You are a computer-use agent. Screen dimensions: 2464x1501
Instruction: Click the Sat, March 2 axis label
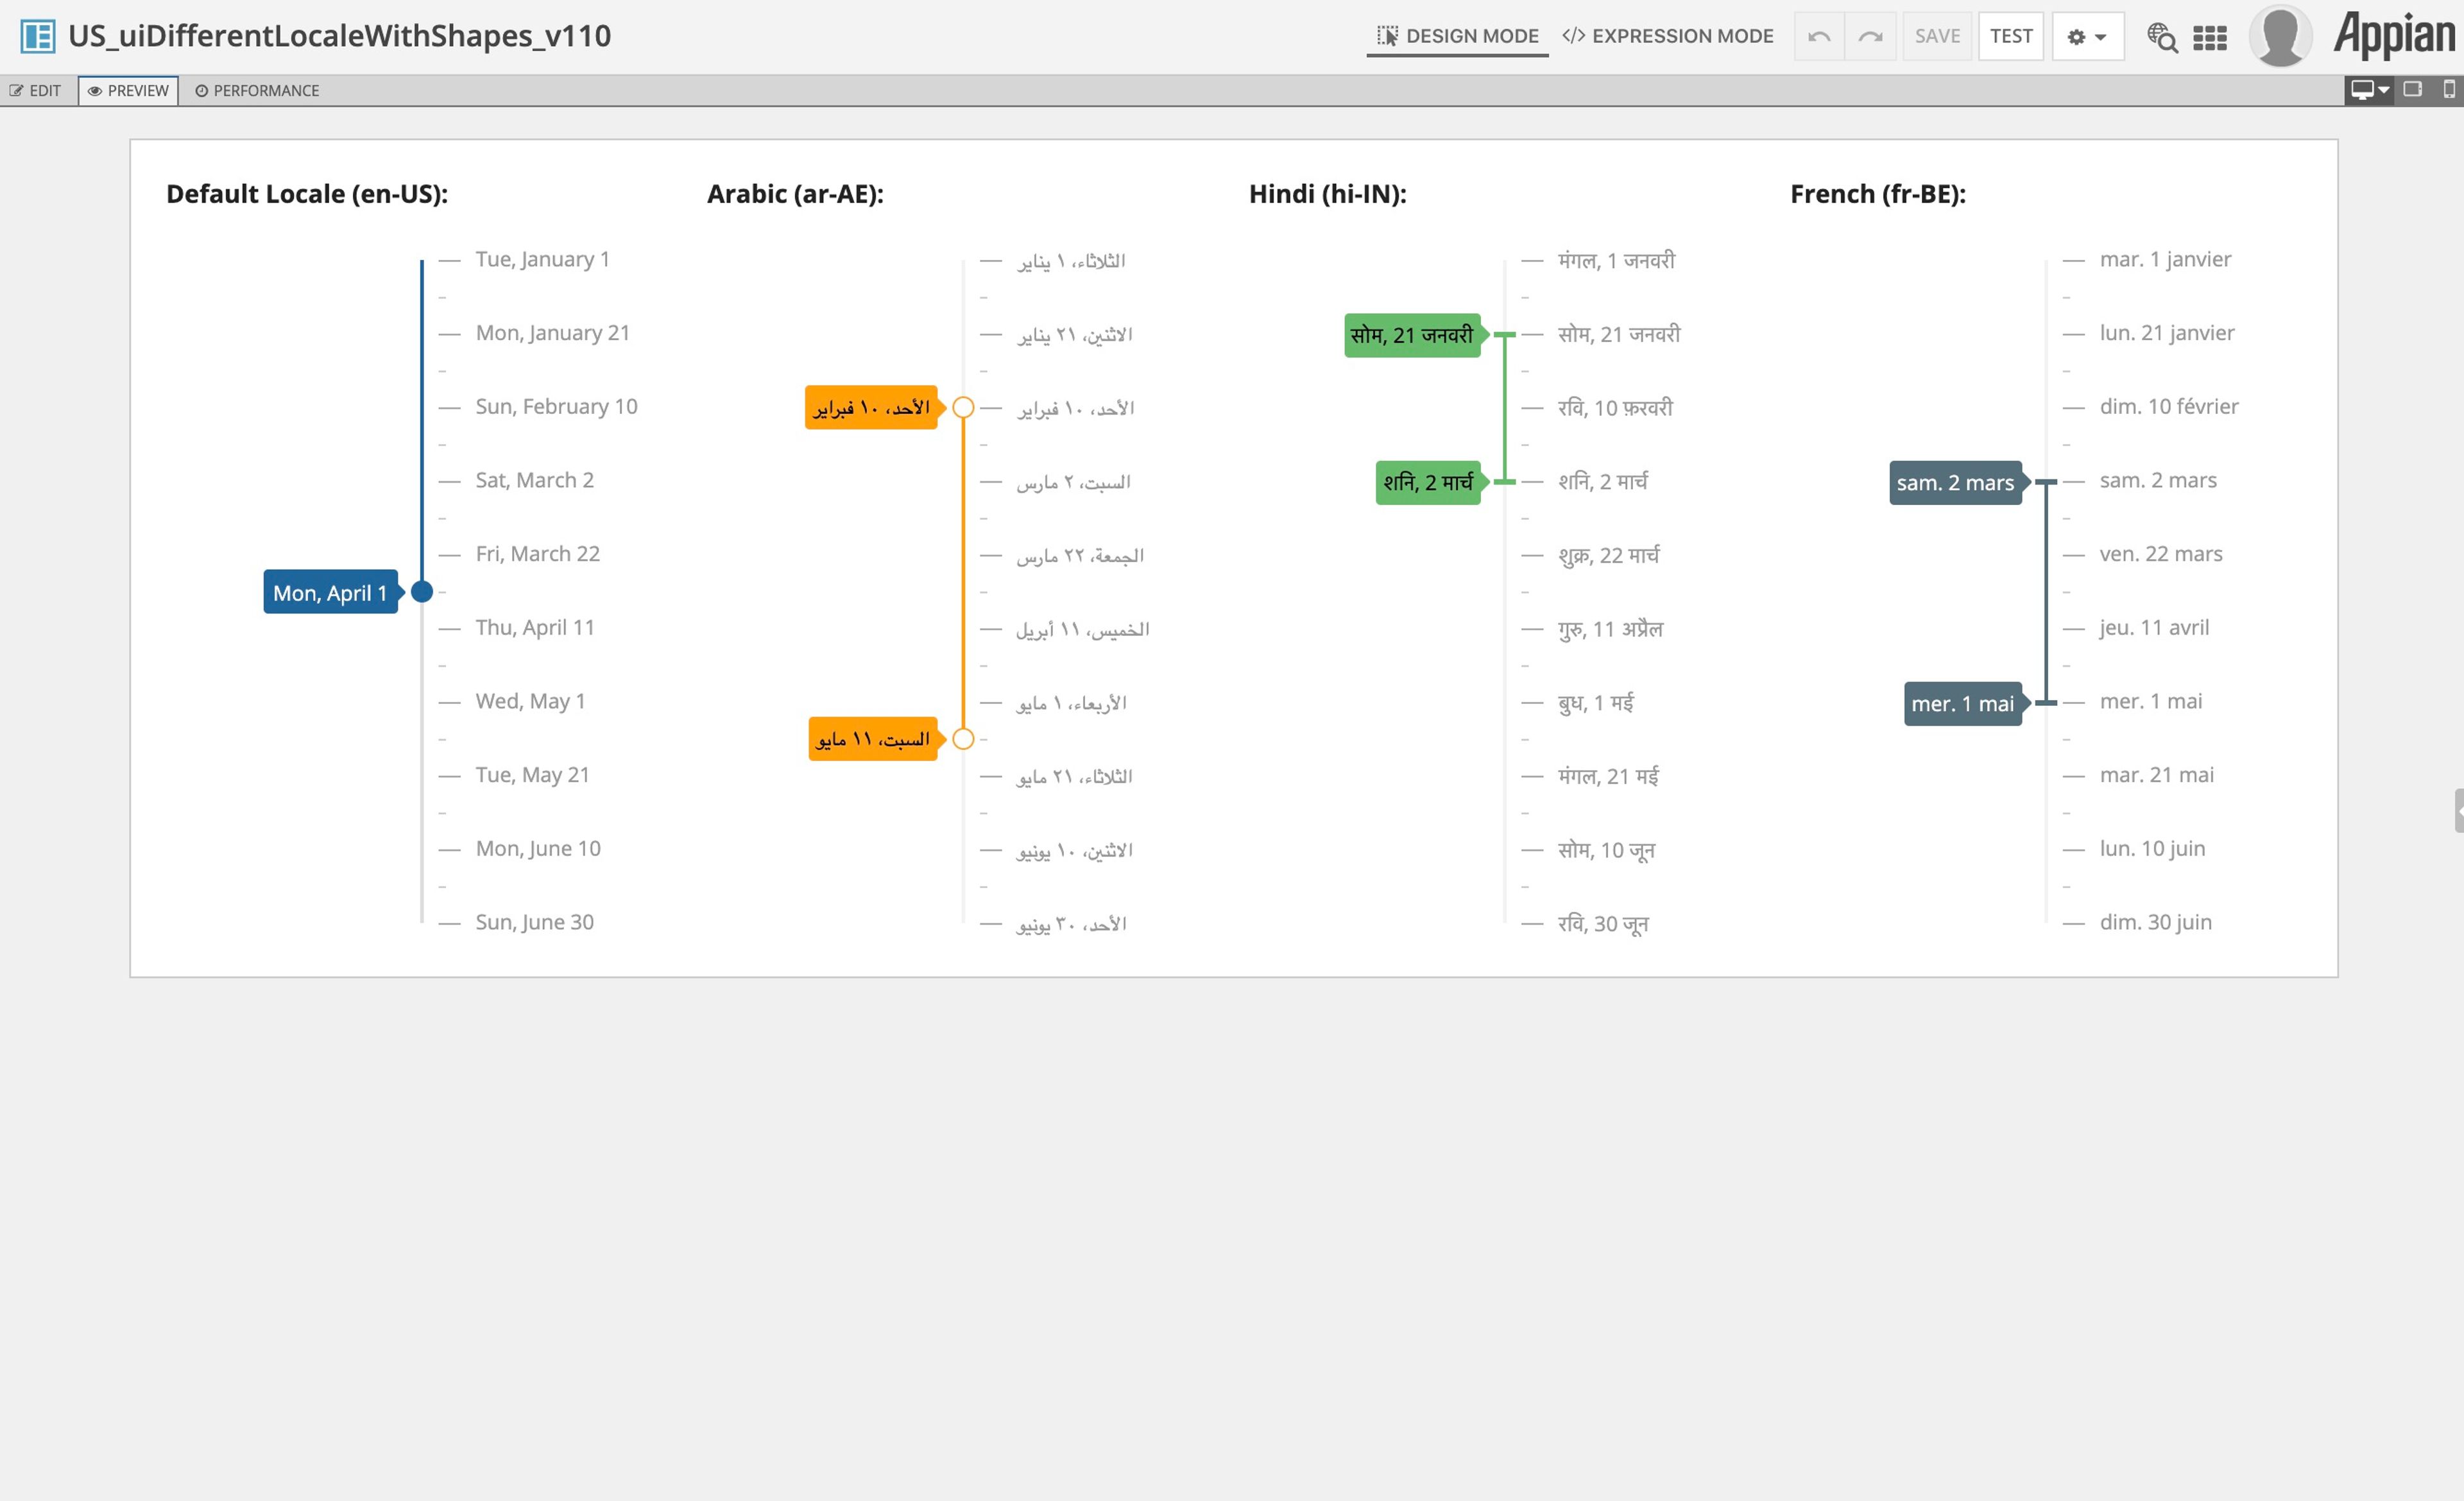534,480
